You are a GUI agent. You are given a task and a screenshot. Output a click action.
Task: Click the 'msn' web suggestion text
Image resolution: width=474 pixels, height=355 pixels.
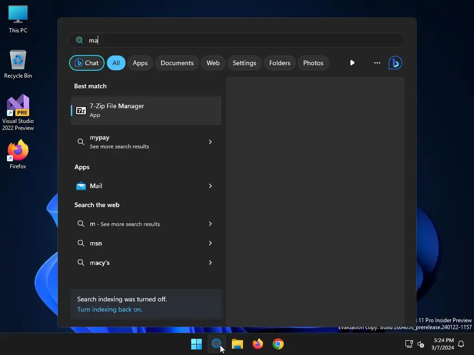(96, 243)
